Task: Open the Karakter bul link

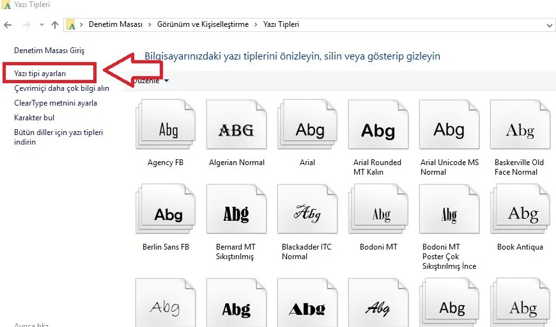Action: [x=35, y=118]
